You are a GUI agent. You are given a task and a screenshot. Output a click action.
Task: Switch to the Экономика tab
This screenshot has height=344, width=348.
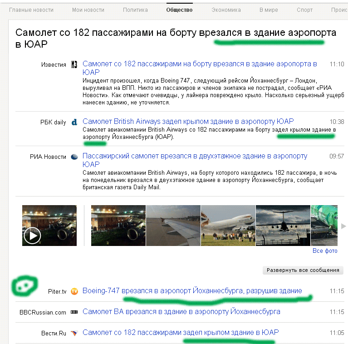coord(226,10)
